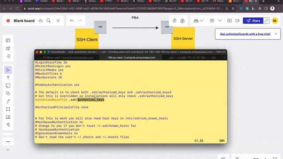Click the Blank board title
The height and width of the screenshot is (159, 283).
coord(24,21)
